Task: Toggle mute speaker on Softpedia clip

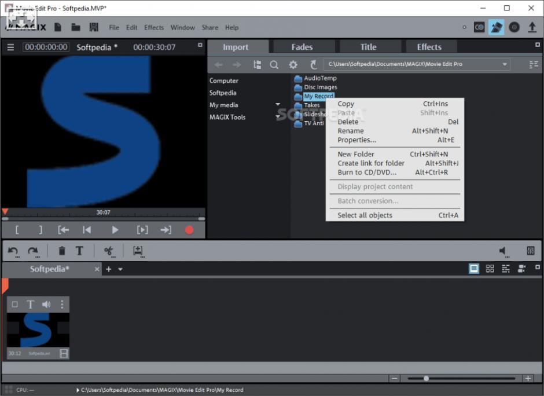Action: [x=46, y=304]
